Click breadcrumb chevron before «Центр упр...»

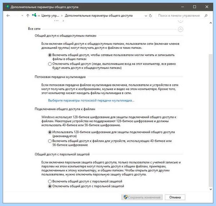(39, 16)
